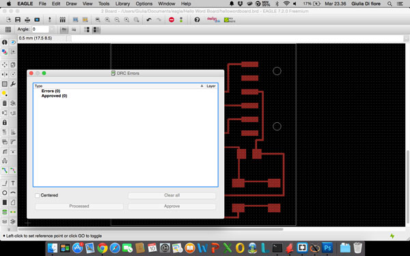Toggle the Centered checkbox
This screenshot has width=410, height=256.
[x=38, y=195]
